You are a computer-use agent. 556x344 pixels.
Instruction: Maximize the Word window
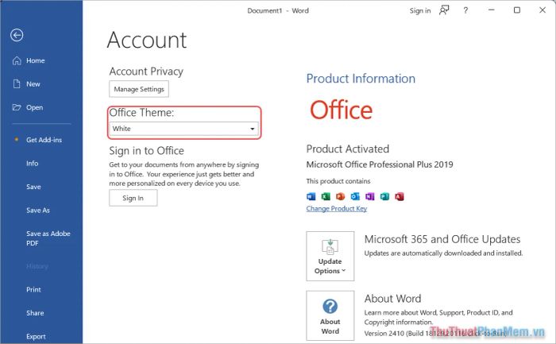[517, 10]
